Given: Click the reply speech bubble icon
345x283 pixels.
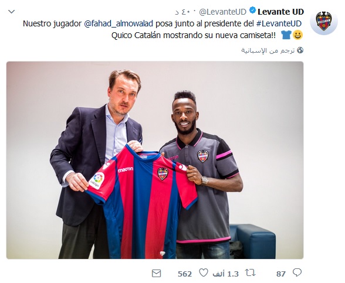Looking at the screenshot, I should point(297,272).
